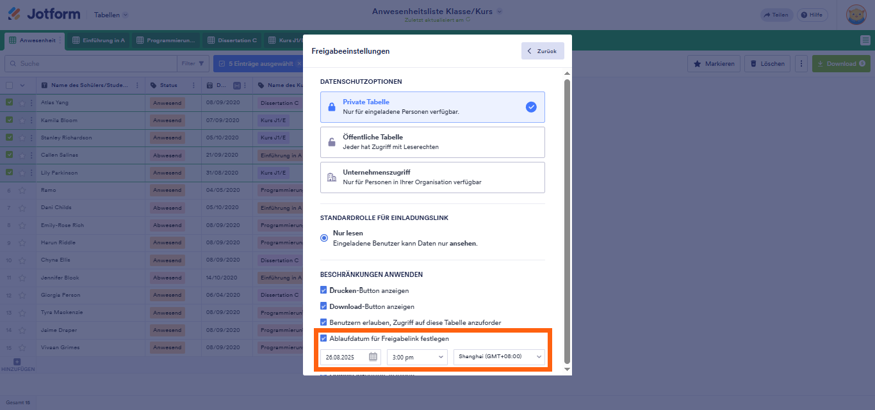The height and width of the screenshot is (410, 875).
Task: Open the Filter button
Action: point(193,64)
